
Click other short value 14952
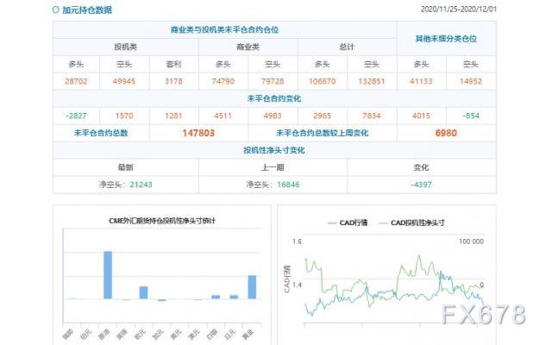pos(471,81)
